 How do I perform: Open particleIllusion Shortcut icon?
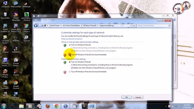pos(26,17)
